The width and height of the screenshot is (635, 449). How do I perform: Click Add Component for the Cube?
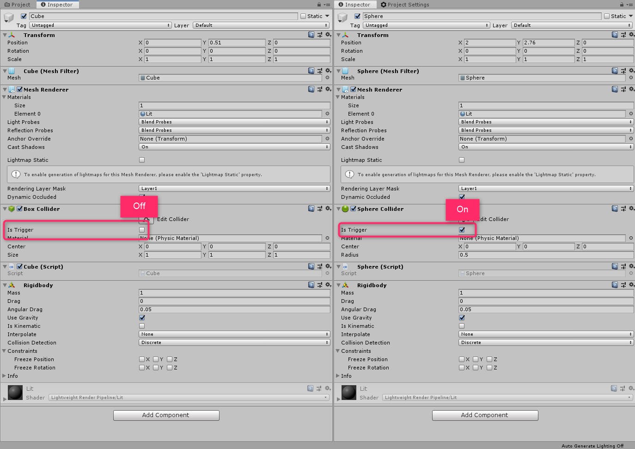166,415
